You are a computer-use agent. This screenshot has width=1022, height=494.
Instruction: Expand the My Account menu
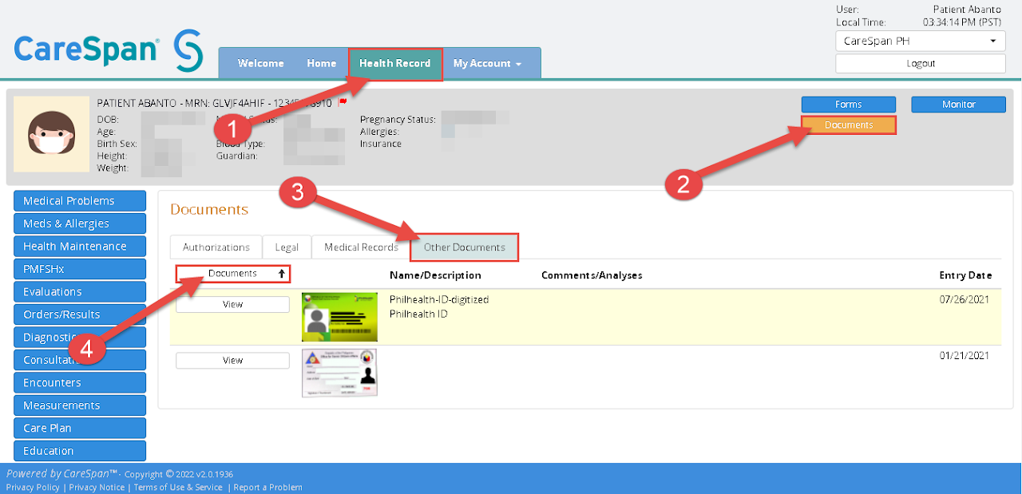point(487,63)
